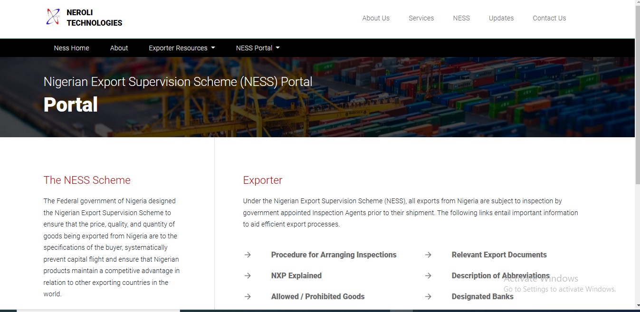
Task: Select Ness Home in black navbar
Action: tap(71, 48)
